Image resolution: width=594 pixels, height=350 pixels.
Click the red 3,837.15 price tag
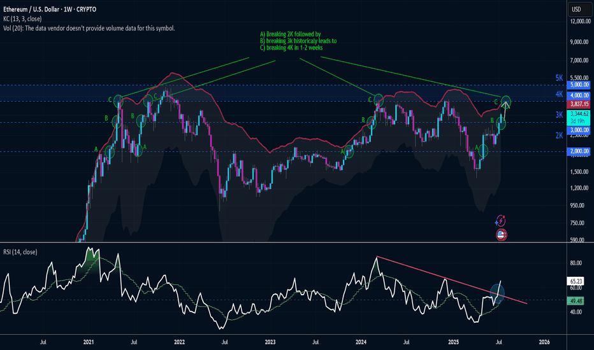[x=579, y=104]
